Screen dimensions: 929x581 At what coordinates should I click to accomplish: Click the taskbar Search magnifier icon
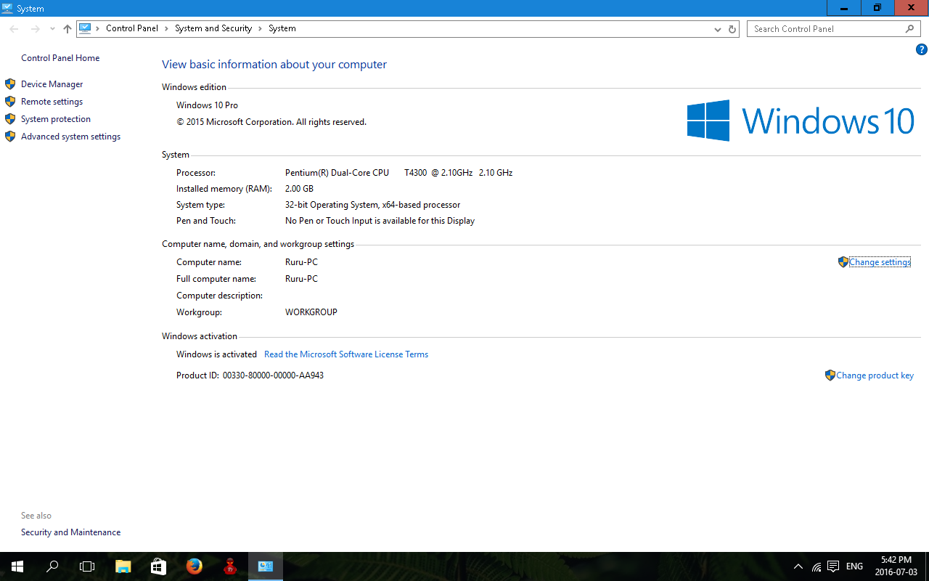click(52, 566)
